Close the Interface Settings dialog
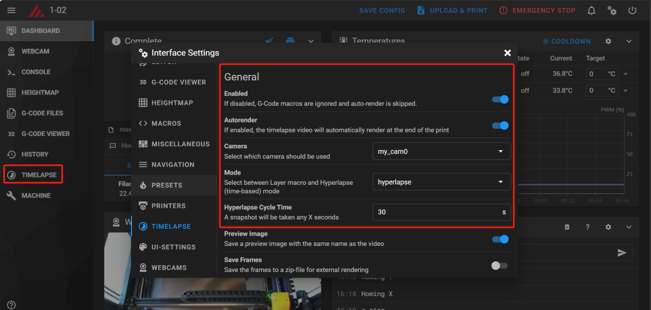Image resolution: width=651 pixels, height=310 pixels. click(508, 53)
